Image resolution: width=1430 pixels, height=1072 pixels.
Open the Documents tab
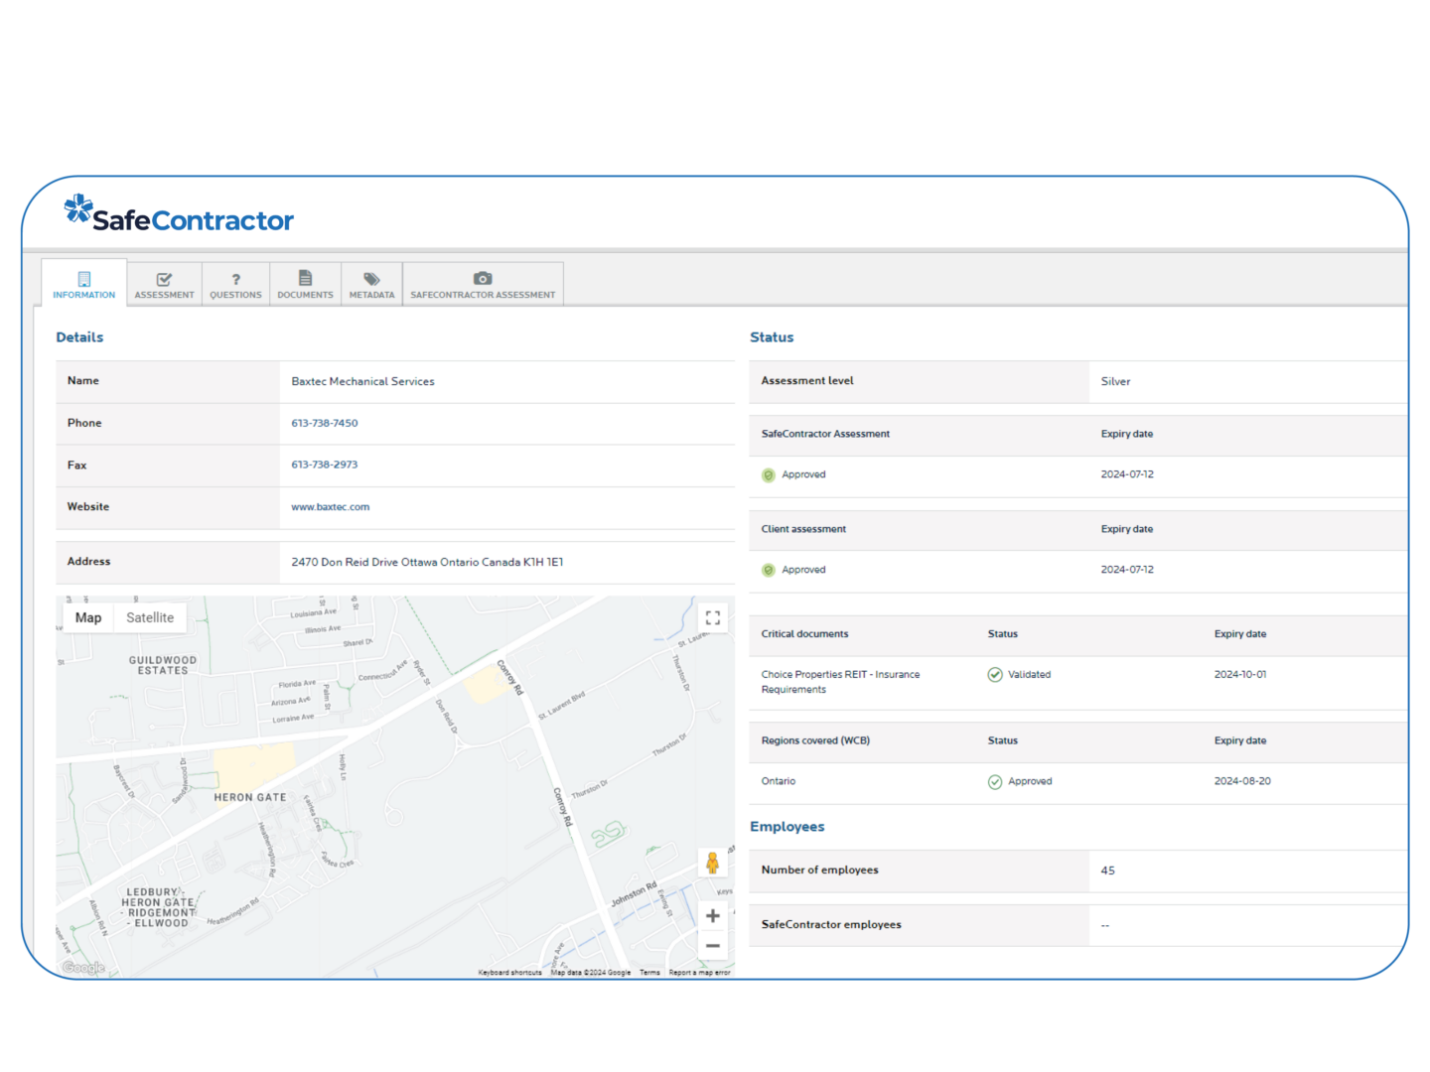(305, 285)
